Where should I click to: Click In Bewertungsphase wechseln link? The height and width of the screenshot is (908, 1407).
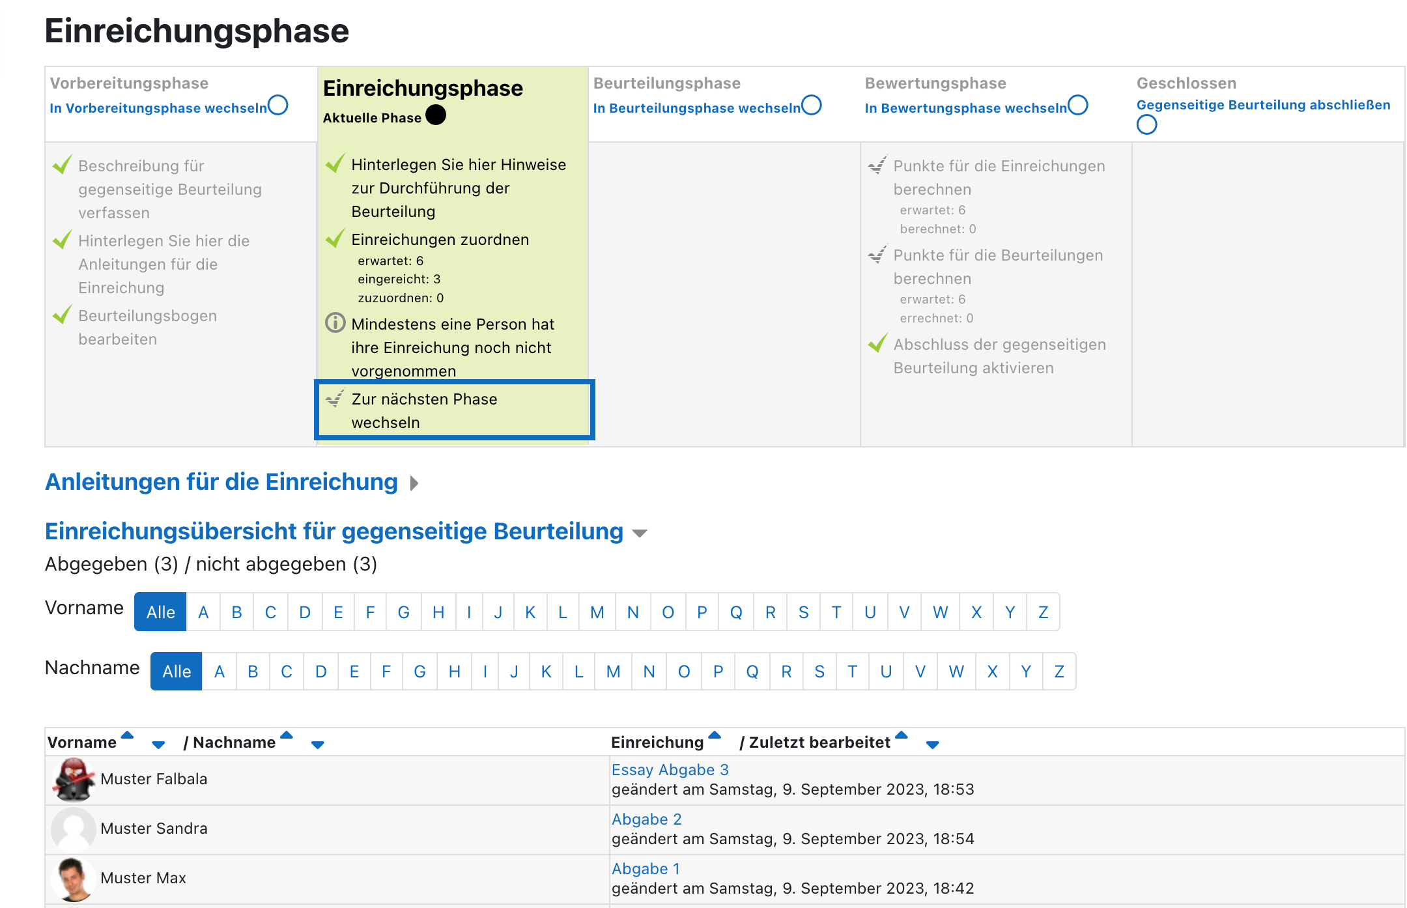[x=966, y=108]
